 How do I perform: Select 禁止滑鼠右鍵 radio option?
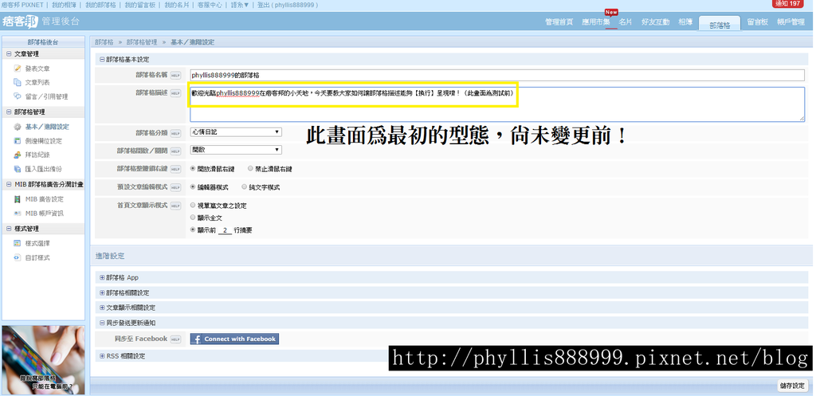[251, 169]
